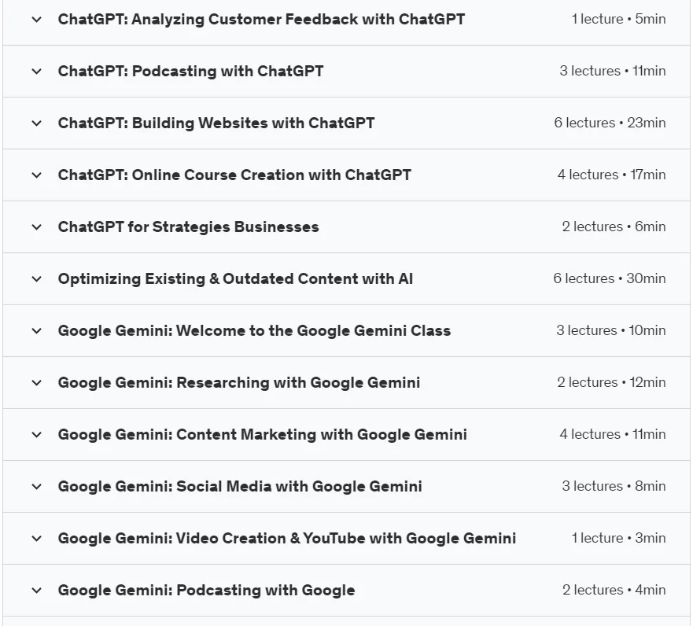The height and width of the screenshot is (626, 693).
Task: Expand ChatGPT for Strategies Businesses chevron
Action: coord(37,227)
